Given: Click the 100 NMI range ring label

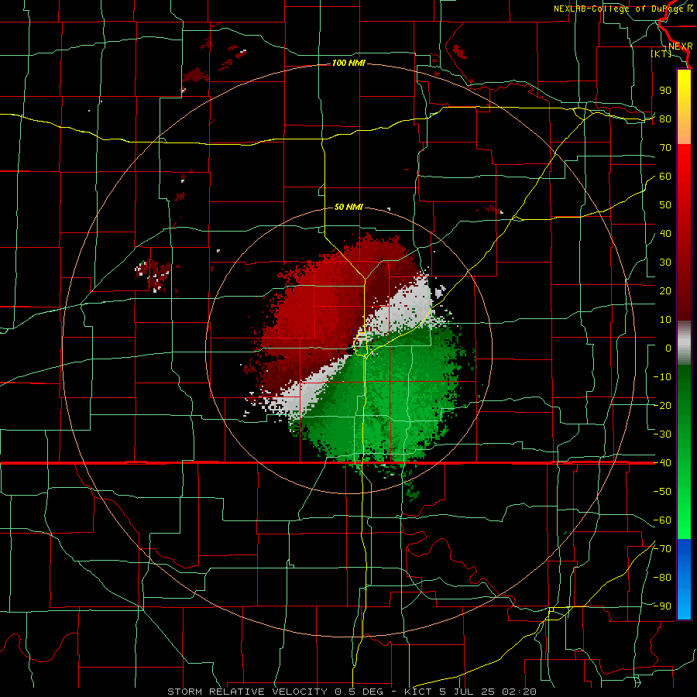Looking at the screenshot, I should [x=348, y=64].
